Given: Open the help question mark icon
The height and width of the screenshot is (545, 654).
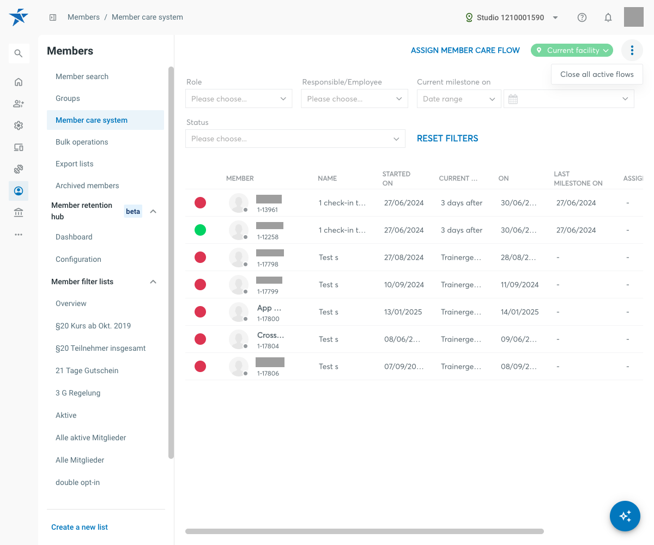Looking at the screenshot, I should [582, 17].
